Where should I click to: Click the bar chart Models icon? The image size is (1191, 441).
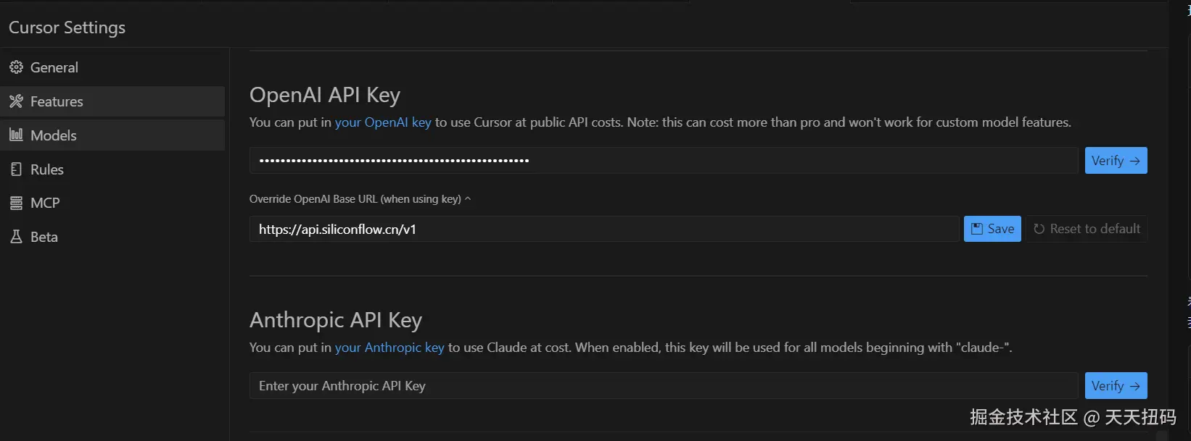(x=16, y=135)
